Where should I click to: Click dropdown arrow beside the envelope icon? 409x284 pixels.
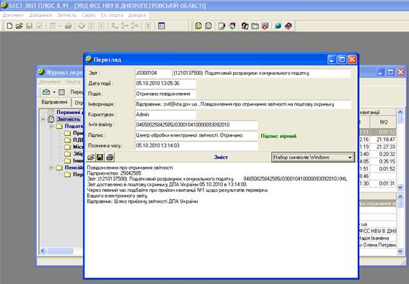(54, 92)
